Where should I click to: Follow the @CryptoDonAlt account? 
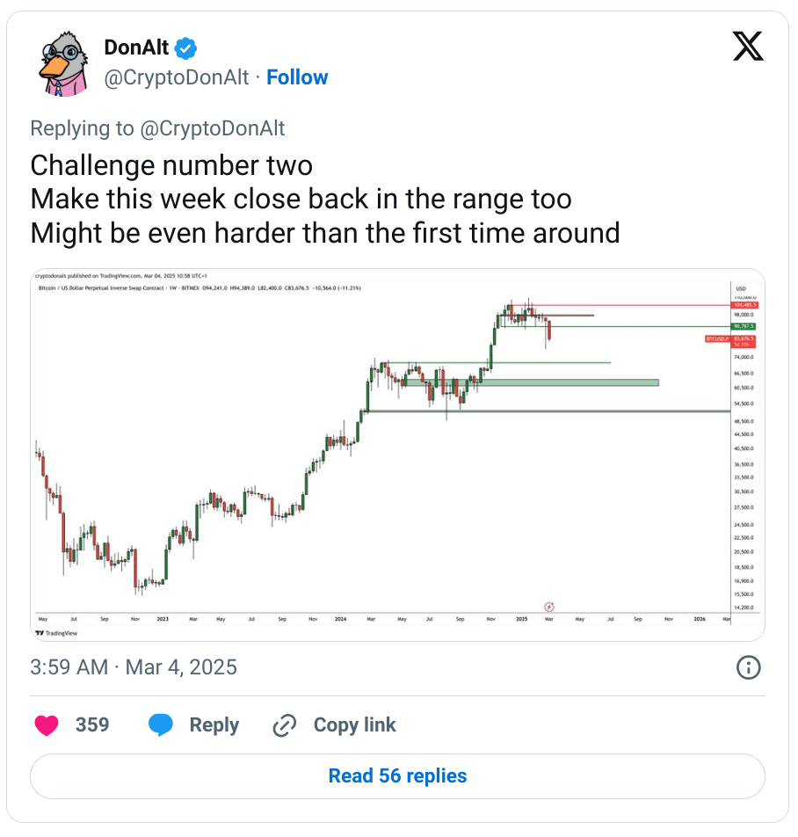(x=297, y=77)
